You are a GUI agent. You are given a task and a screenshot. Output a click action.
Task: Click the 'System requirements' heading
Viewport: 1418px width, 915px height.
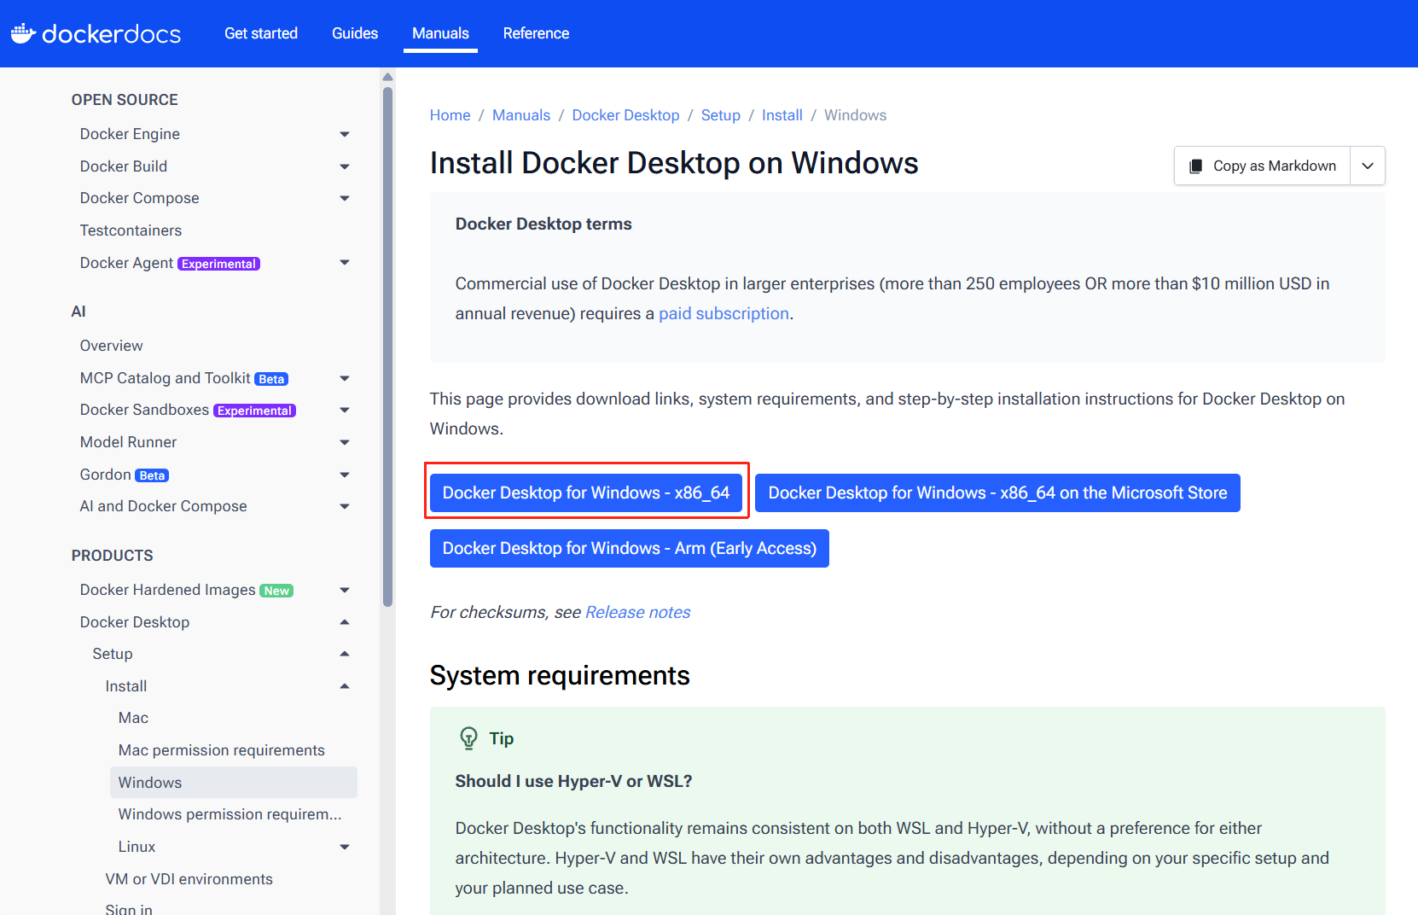[x=560, y=675]
